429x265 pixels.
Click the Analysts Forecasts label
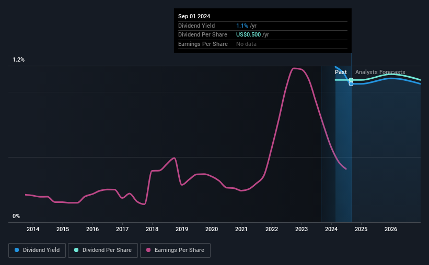point(380,72)
